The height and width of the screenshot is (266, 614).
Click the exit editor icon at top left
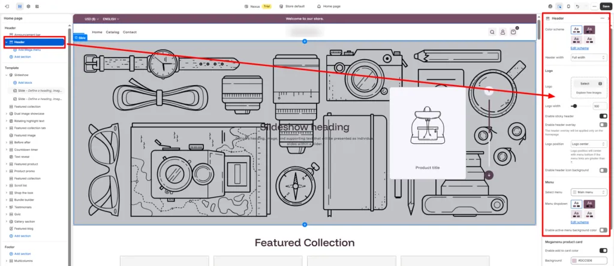[7, 6]
